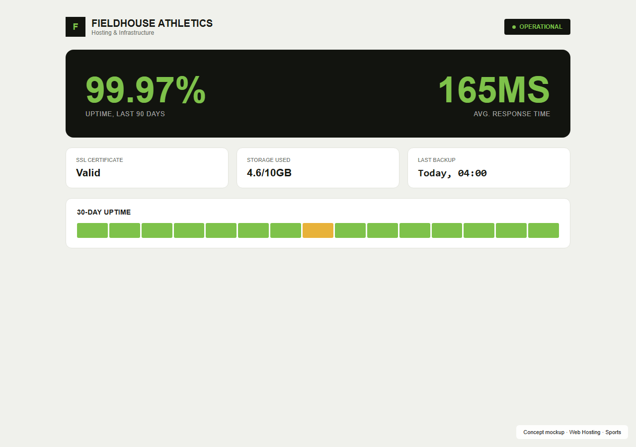Select the FIELDHOUSE ATHLETICS title

coord(152,23)
